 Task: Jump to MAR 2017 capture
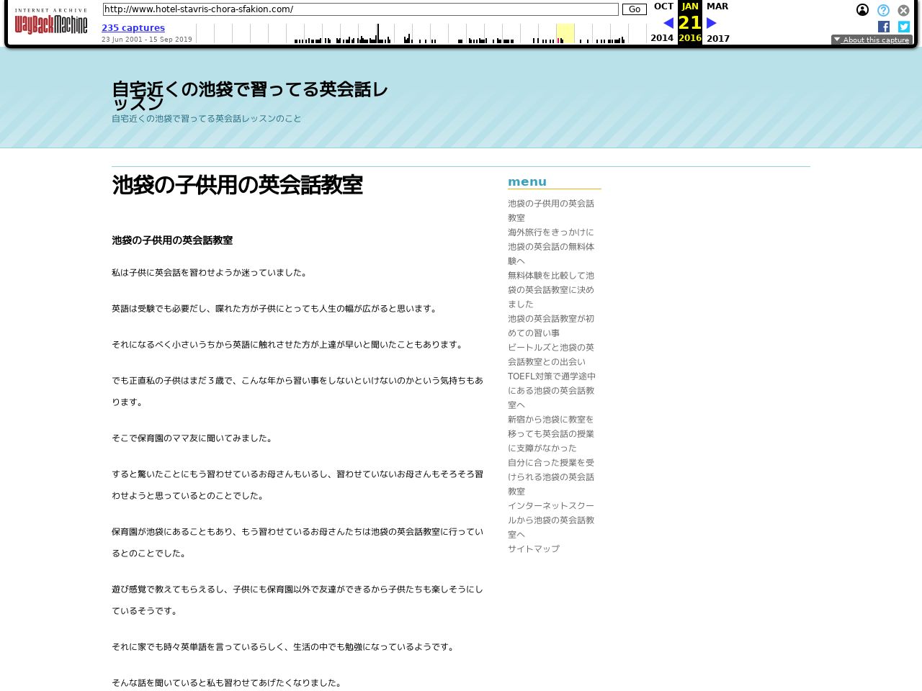(717, 6)
